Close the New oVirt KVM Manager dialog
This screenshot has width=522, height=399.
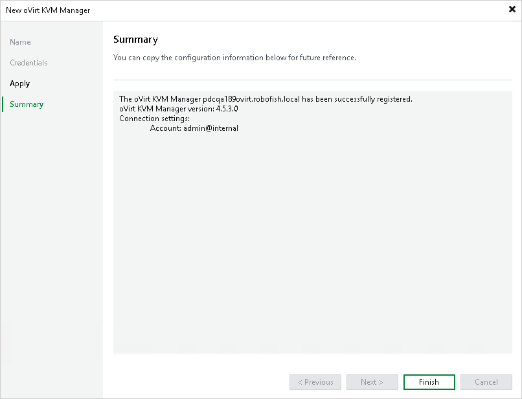pyautogui.click(x=512, y=9)
